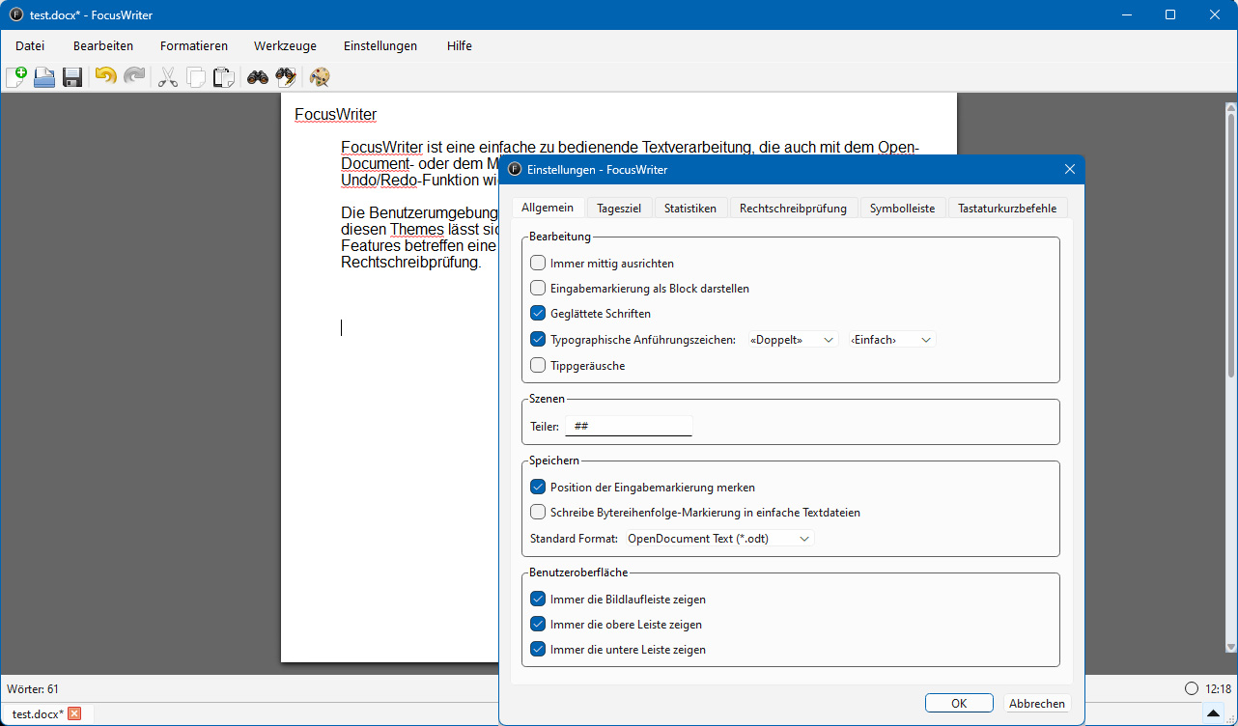Click the Paste clipboard icon
Screen dimensions: 1238x726
tap(224, 77)
